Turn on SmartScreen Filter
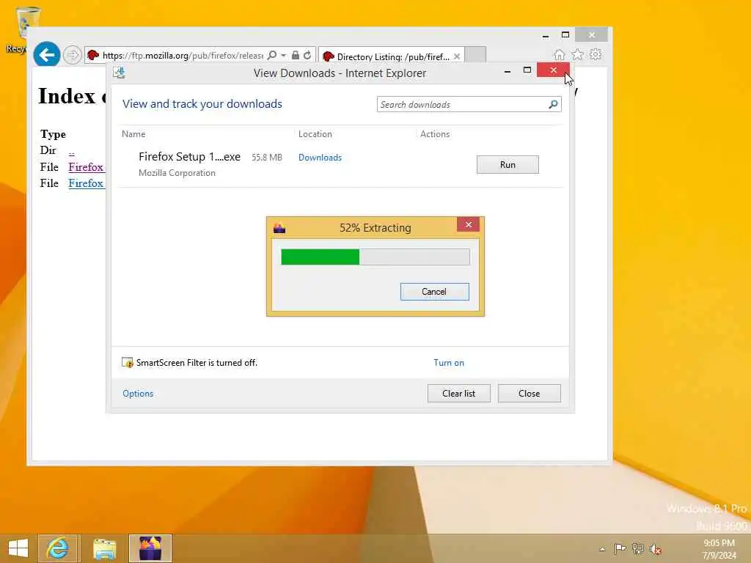This screenshot has width=751, height=563. (x=449, y=363)
